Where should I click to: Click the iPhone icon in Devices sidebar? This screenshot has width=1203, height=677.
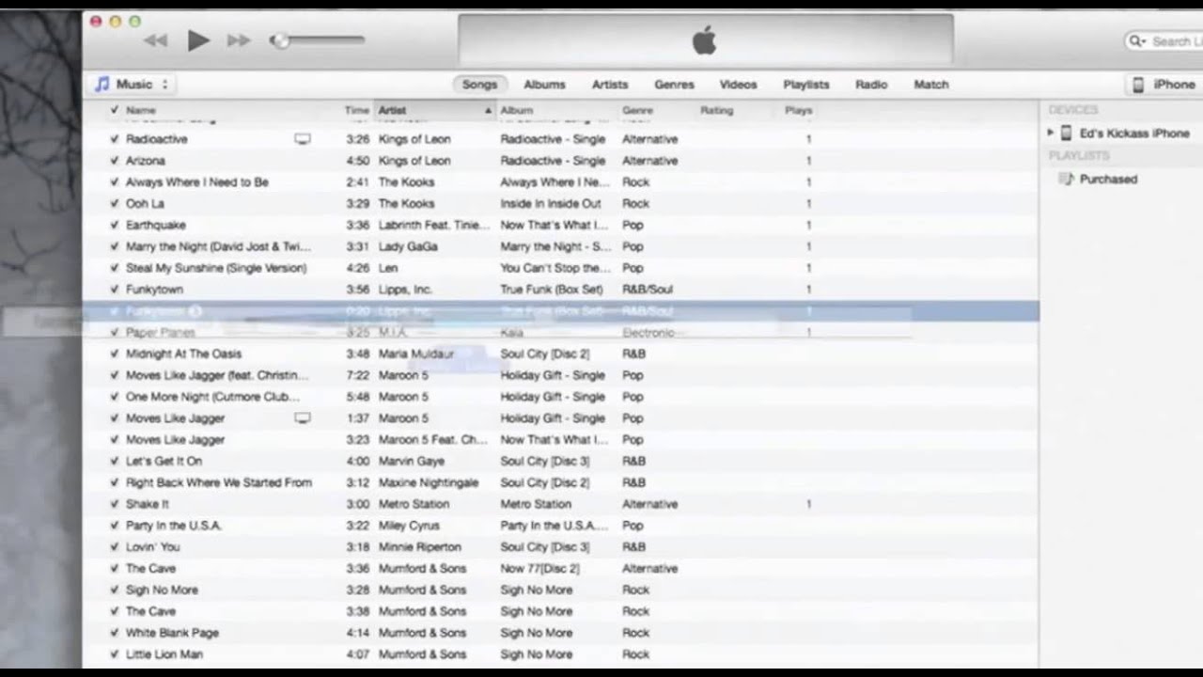click(1067, 133)
